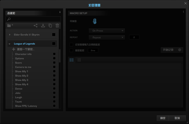Image resolution: width=189 pixels, height=124 pixels.
Task: Click 添加一个新宏 to add macro
Action: pyautogui.click(x=26, y=49)
